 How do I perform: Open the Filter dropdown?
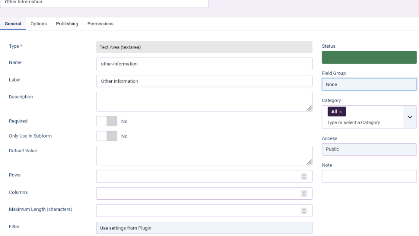(x=204, y=228)
